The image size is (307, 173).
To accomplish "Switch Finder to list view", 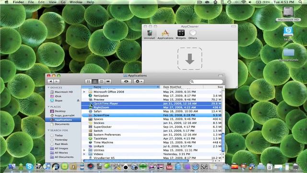I will [x=95, y=81].
